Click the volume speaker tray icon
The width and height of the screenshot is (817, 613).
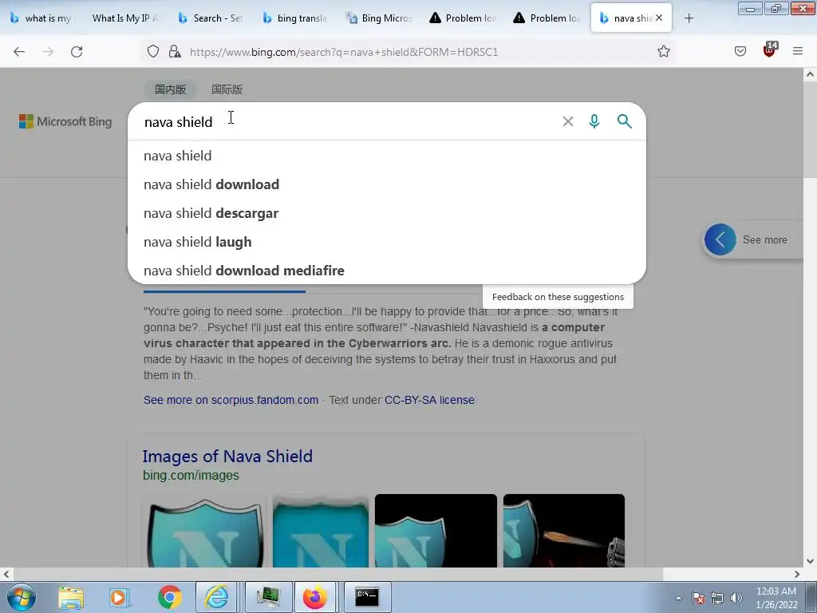click(x=736, y=598)
